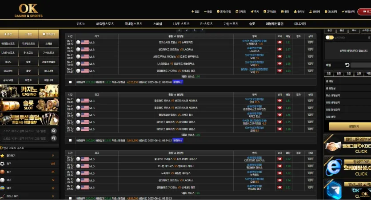Open the 레볼루션홀덤 banner in sidebar
The height and width of the screenshot is (200, 371).
[29, 119]
